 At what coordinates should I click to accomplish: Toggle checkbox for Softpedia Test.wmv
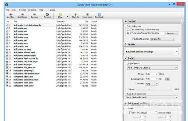[x=7, y=86]
